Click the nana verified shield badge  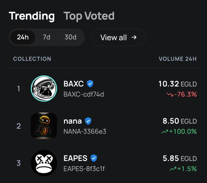click(88, 121)
